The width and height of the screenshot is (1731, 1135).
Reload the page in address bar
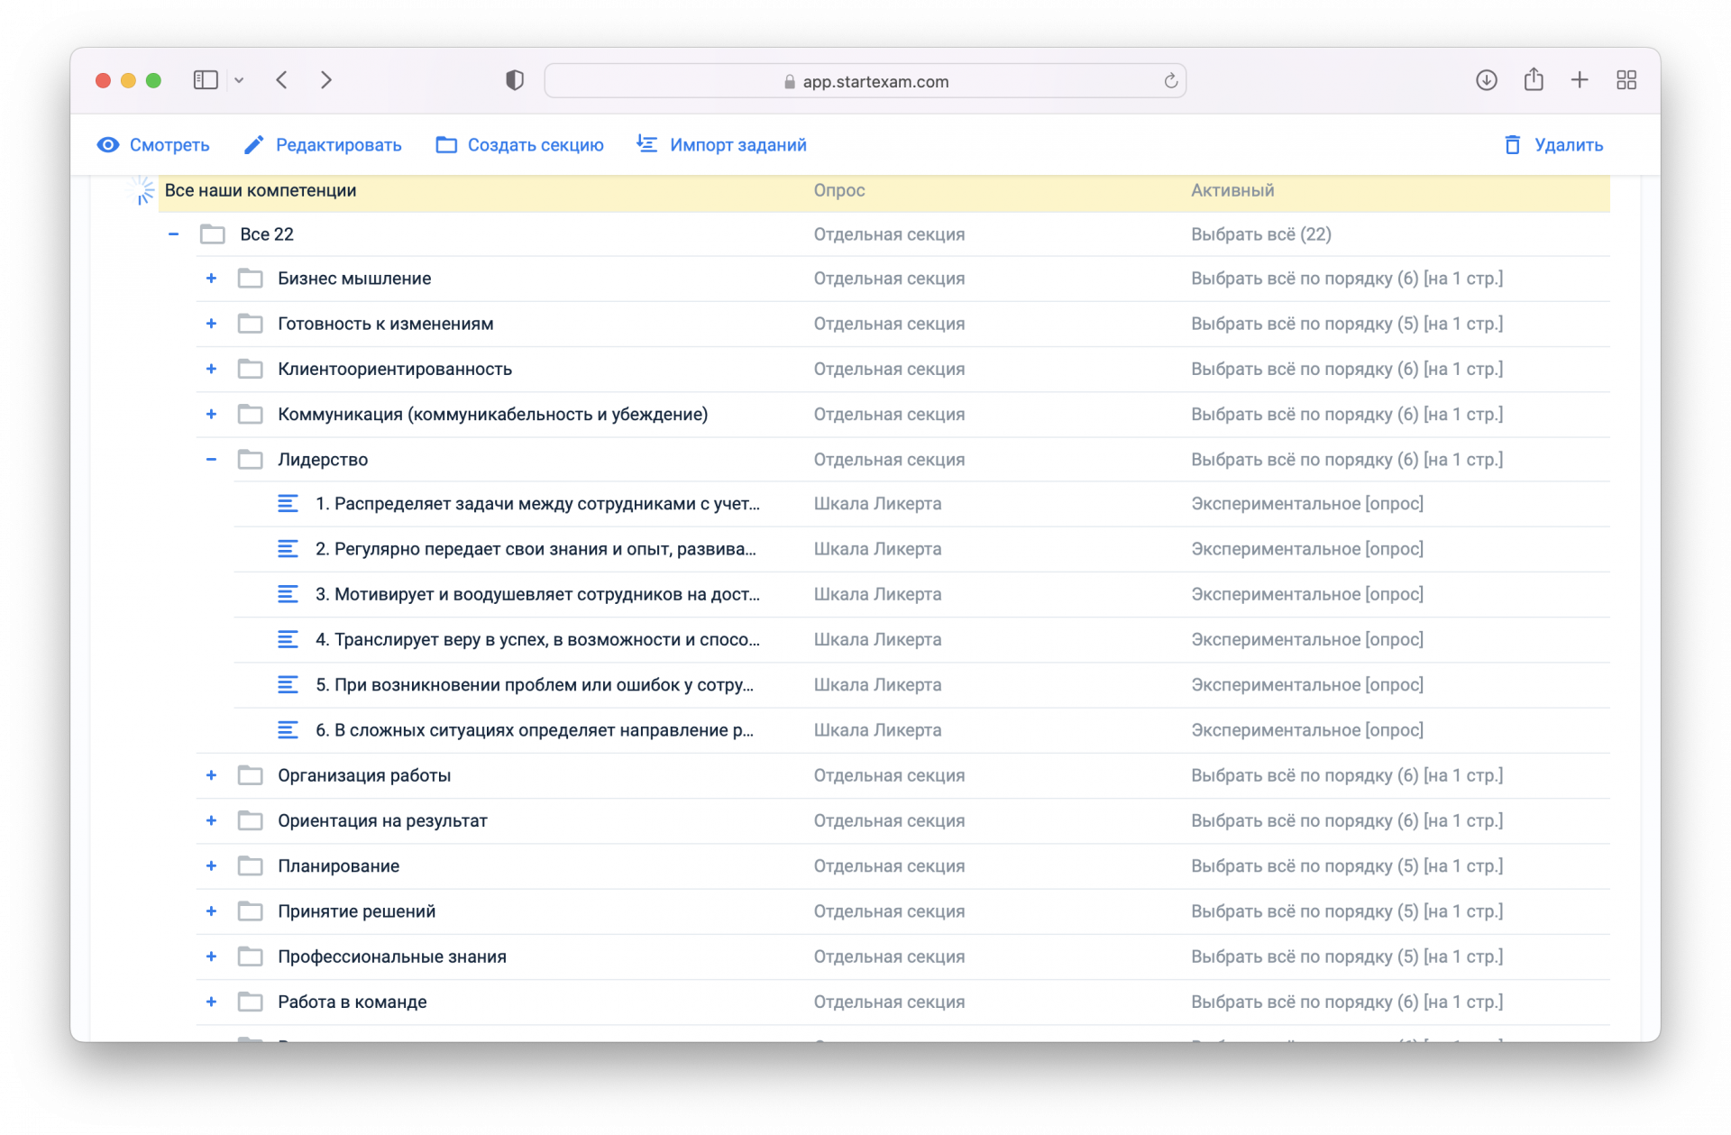(x=1170, y=81)
